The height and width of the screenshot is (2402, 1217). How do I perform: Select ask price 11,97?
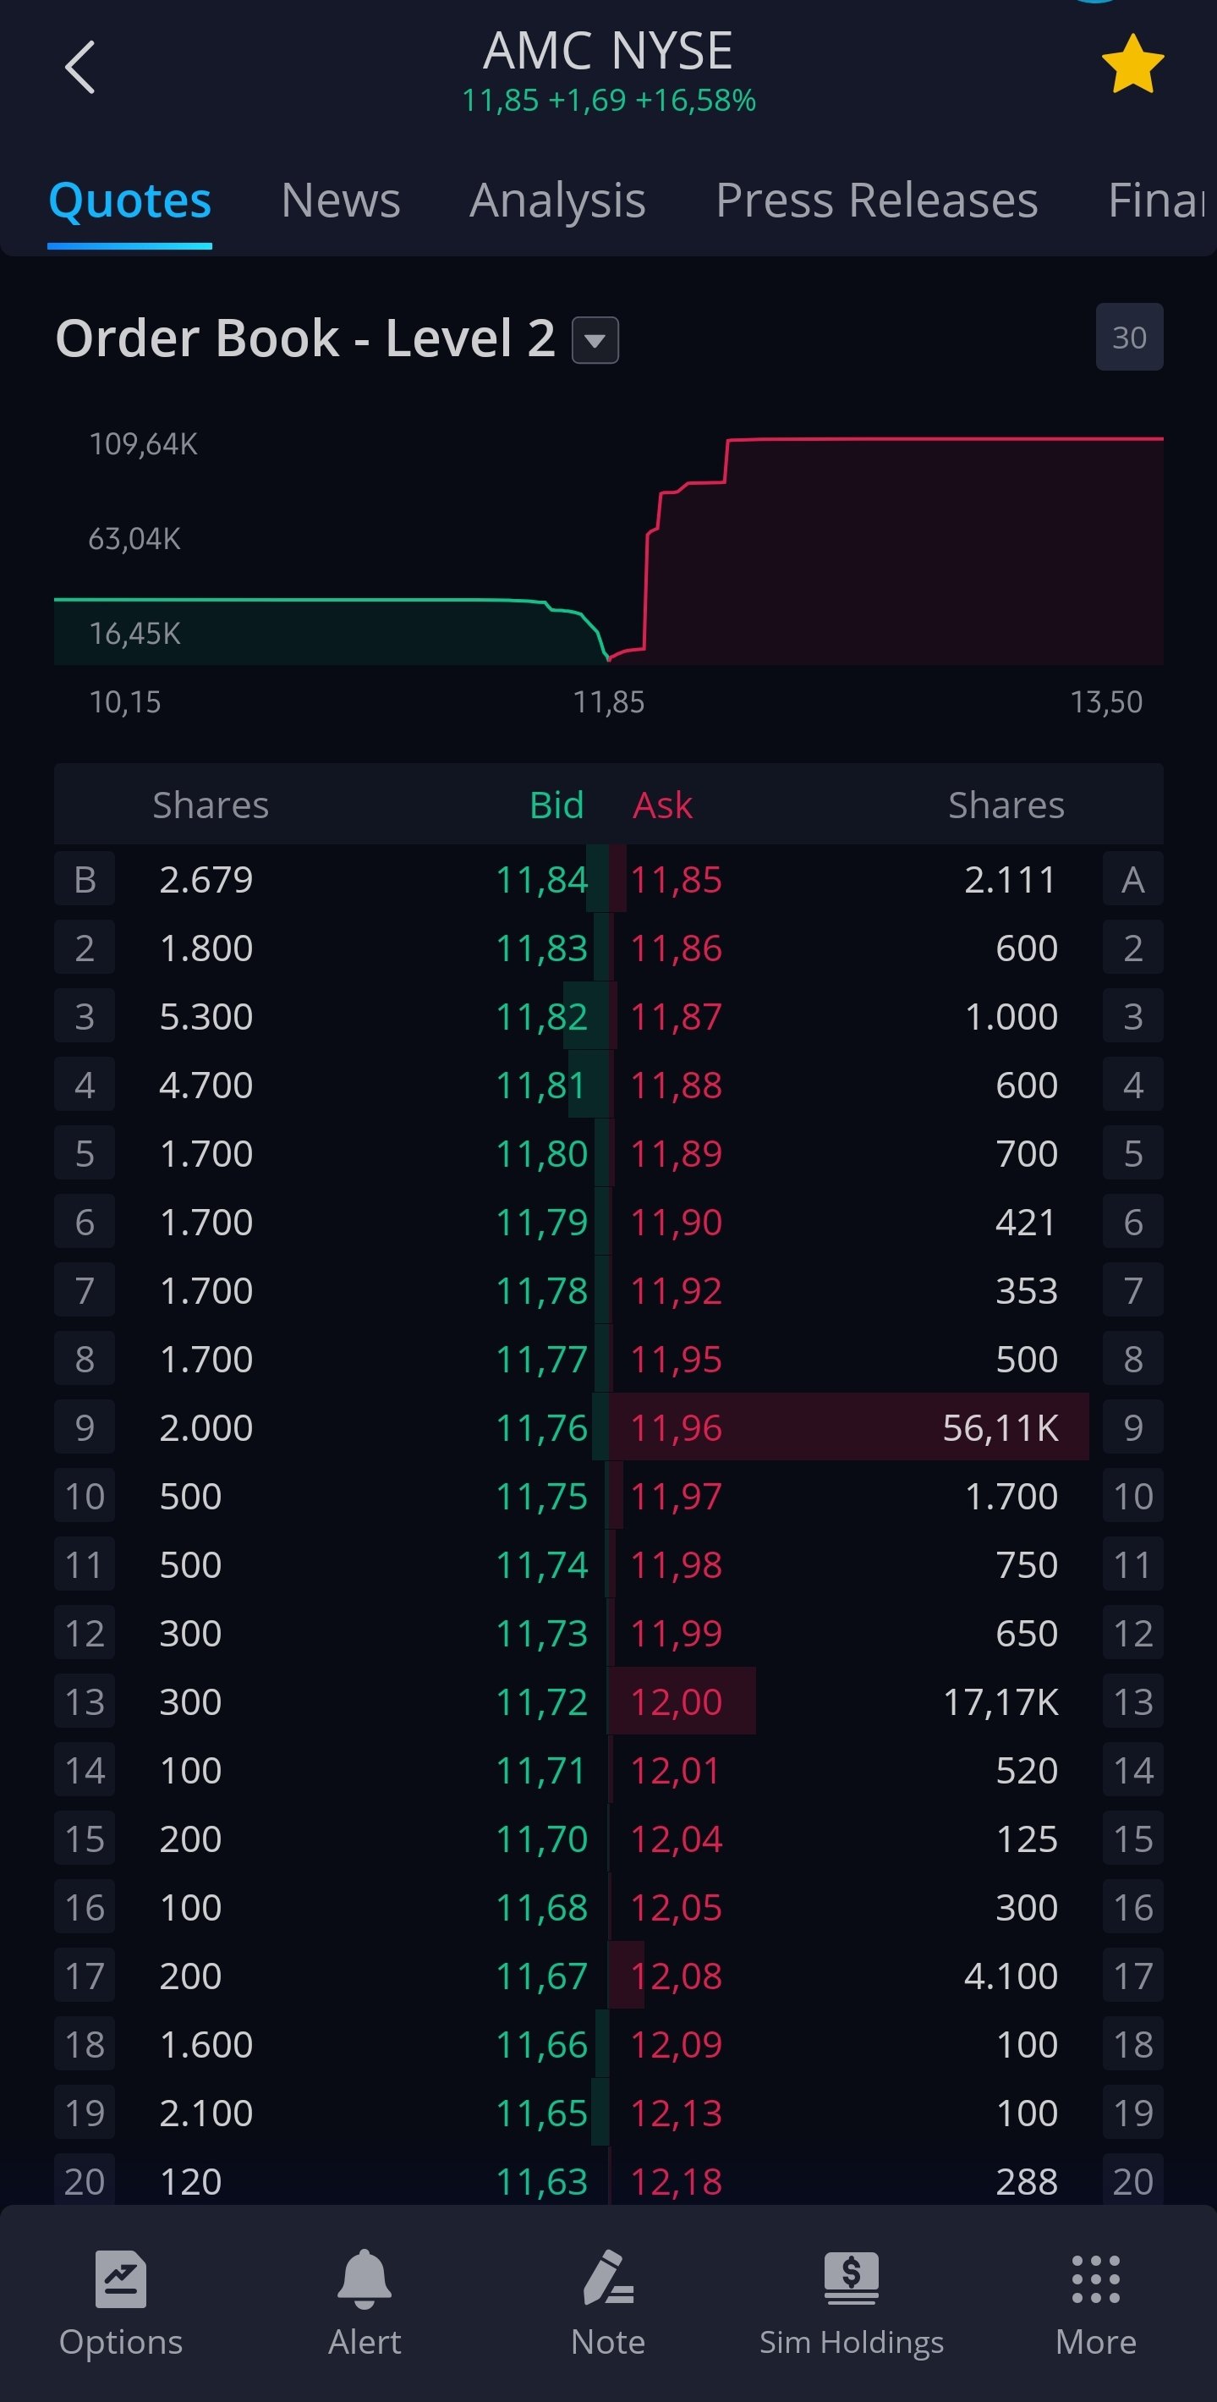coord(677,1497)
